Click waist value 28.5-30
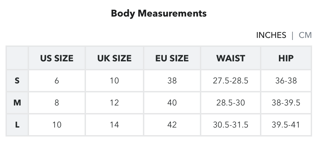This screenshot has height=152, width=319. (x=231, y=103)
